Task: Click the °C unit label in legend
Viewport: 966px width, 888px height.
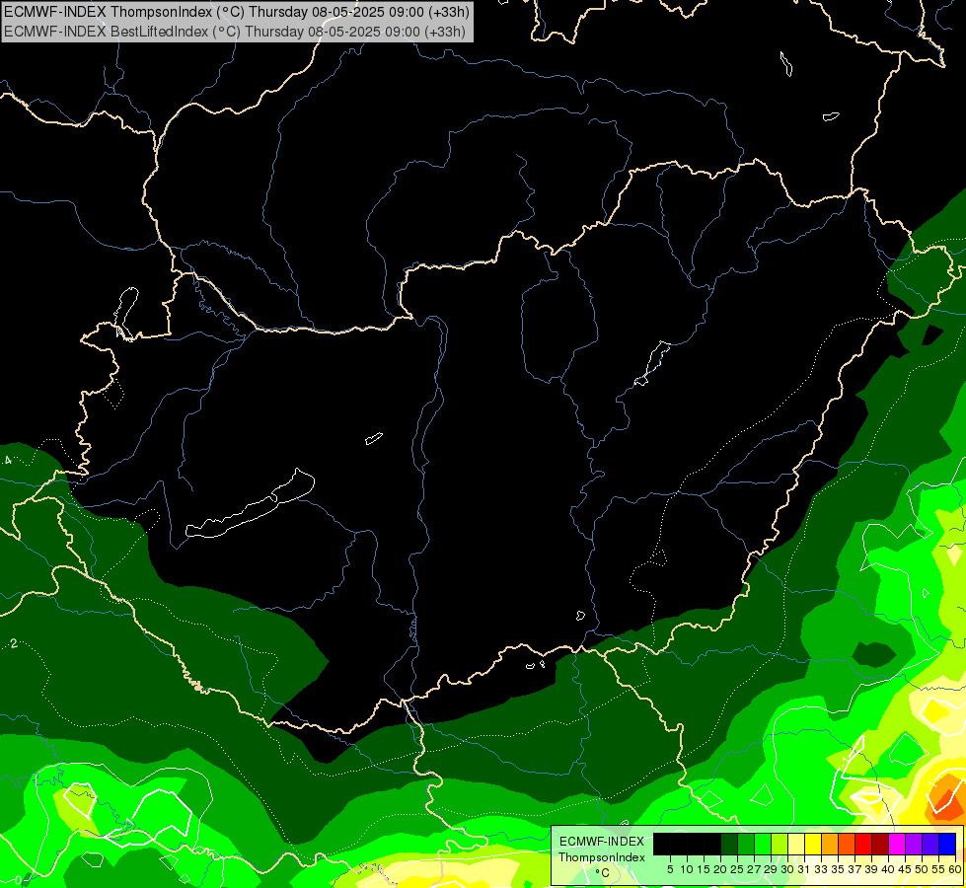Action: point(603,872)
